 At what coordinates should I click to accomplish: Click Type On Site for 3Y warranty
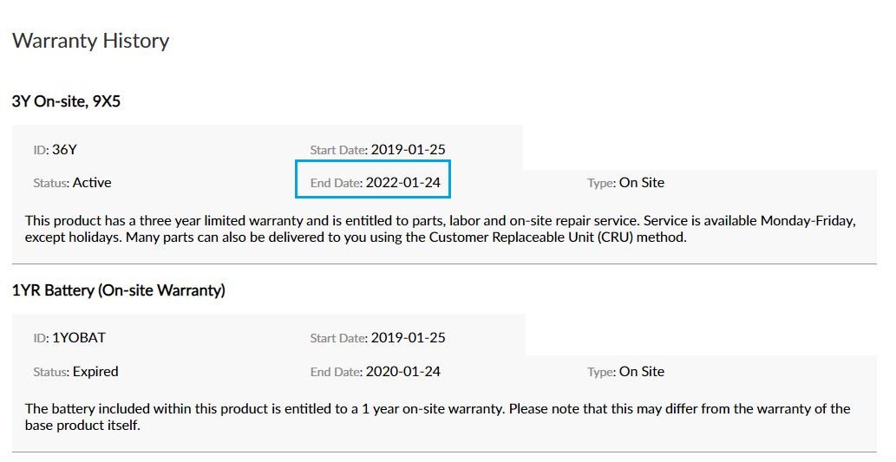coord(625,183)
